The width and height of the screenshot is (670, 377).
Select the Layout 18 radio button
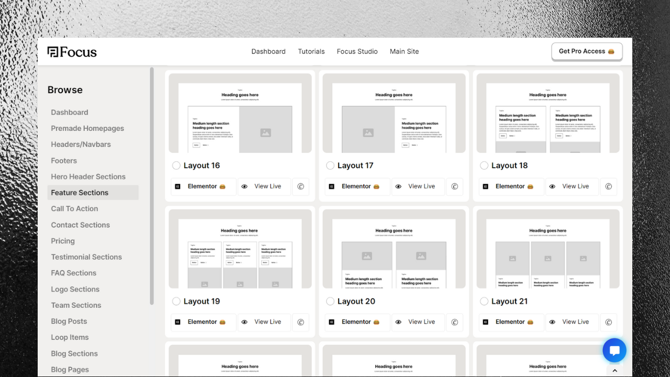tap(484, 165)
